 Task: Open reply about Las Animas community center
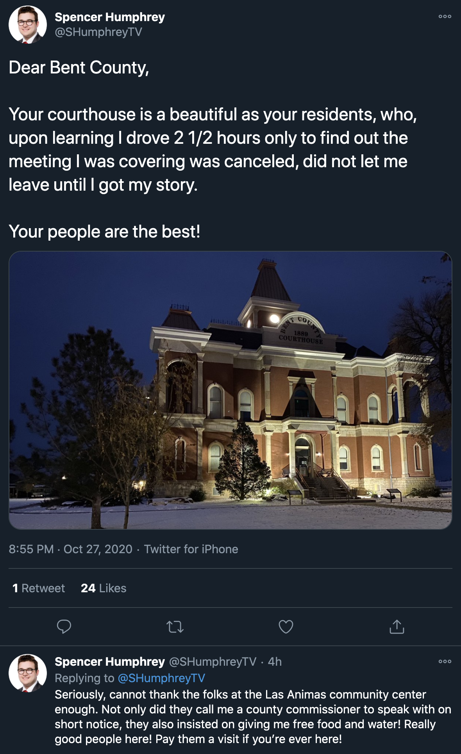coord(253,717)
